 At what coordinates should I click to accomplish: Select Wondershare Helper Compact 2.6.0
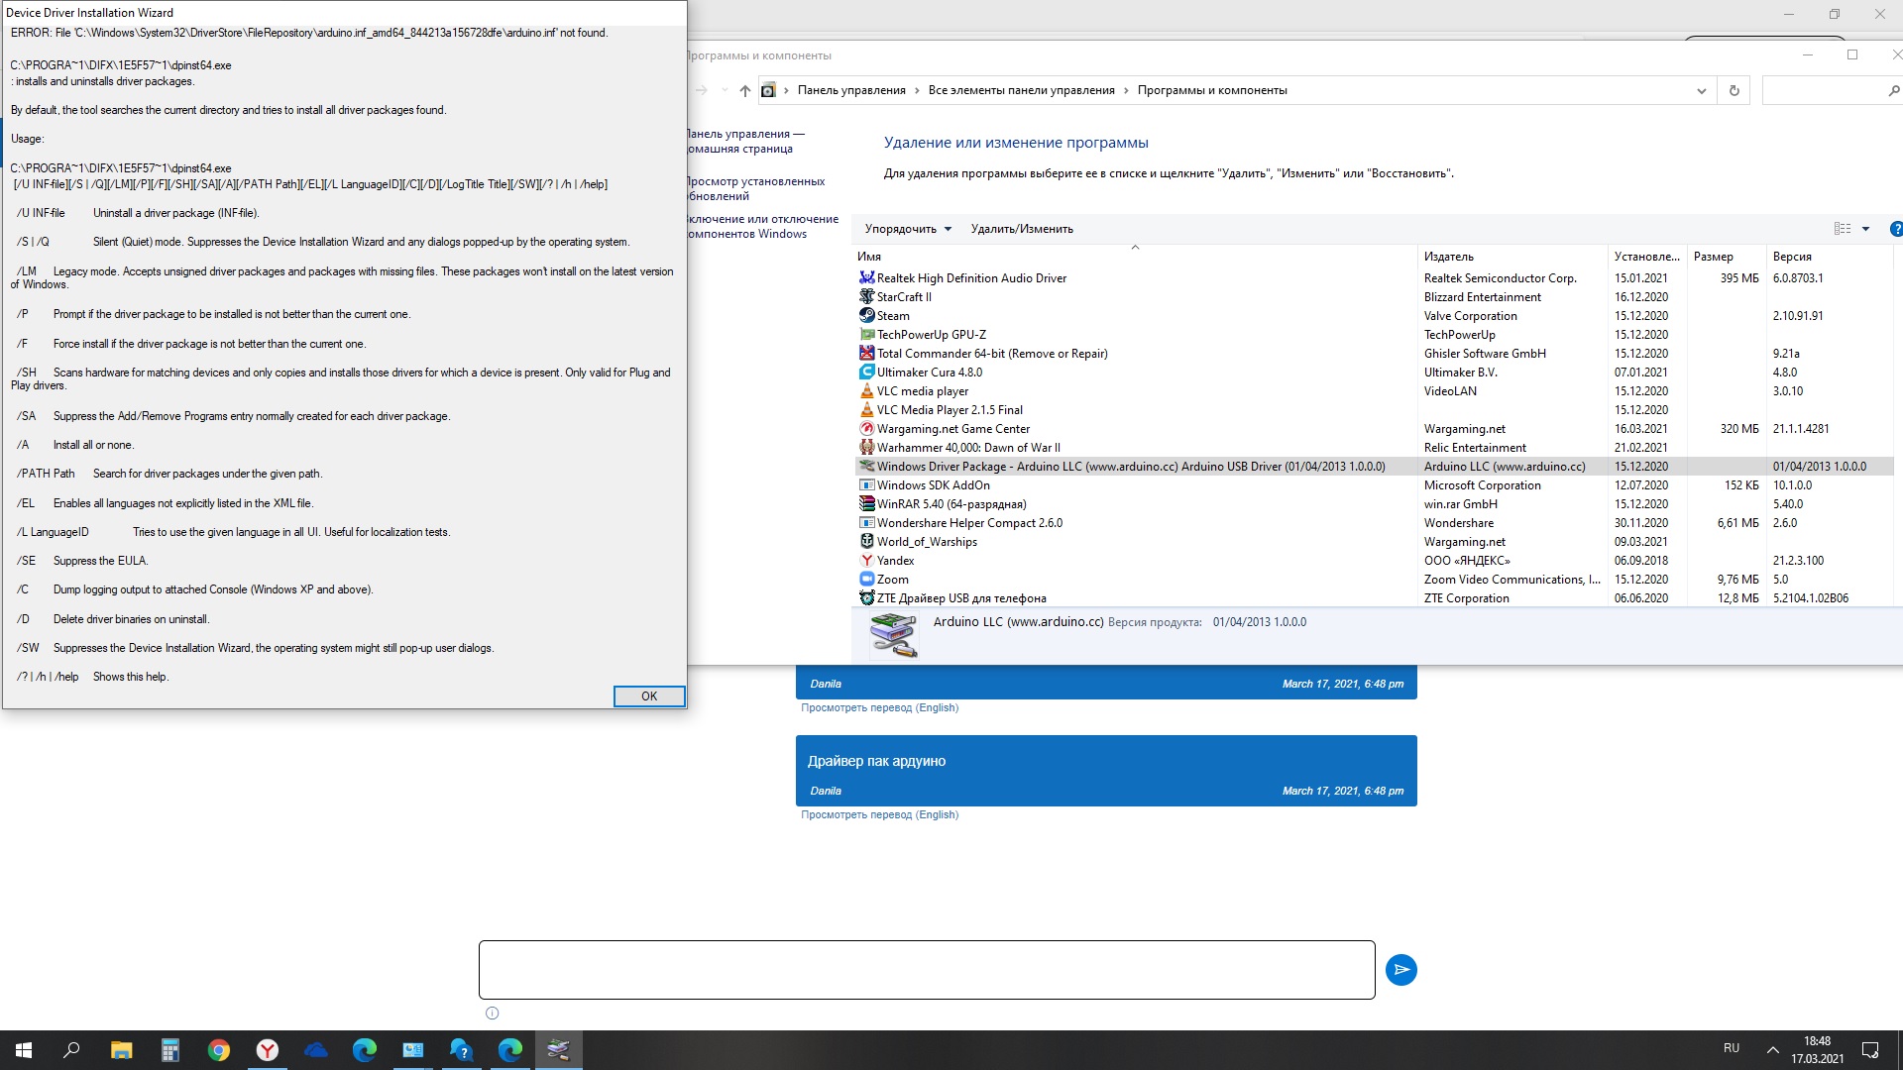1374,523
